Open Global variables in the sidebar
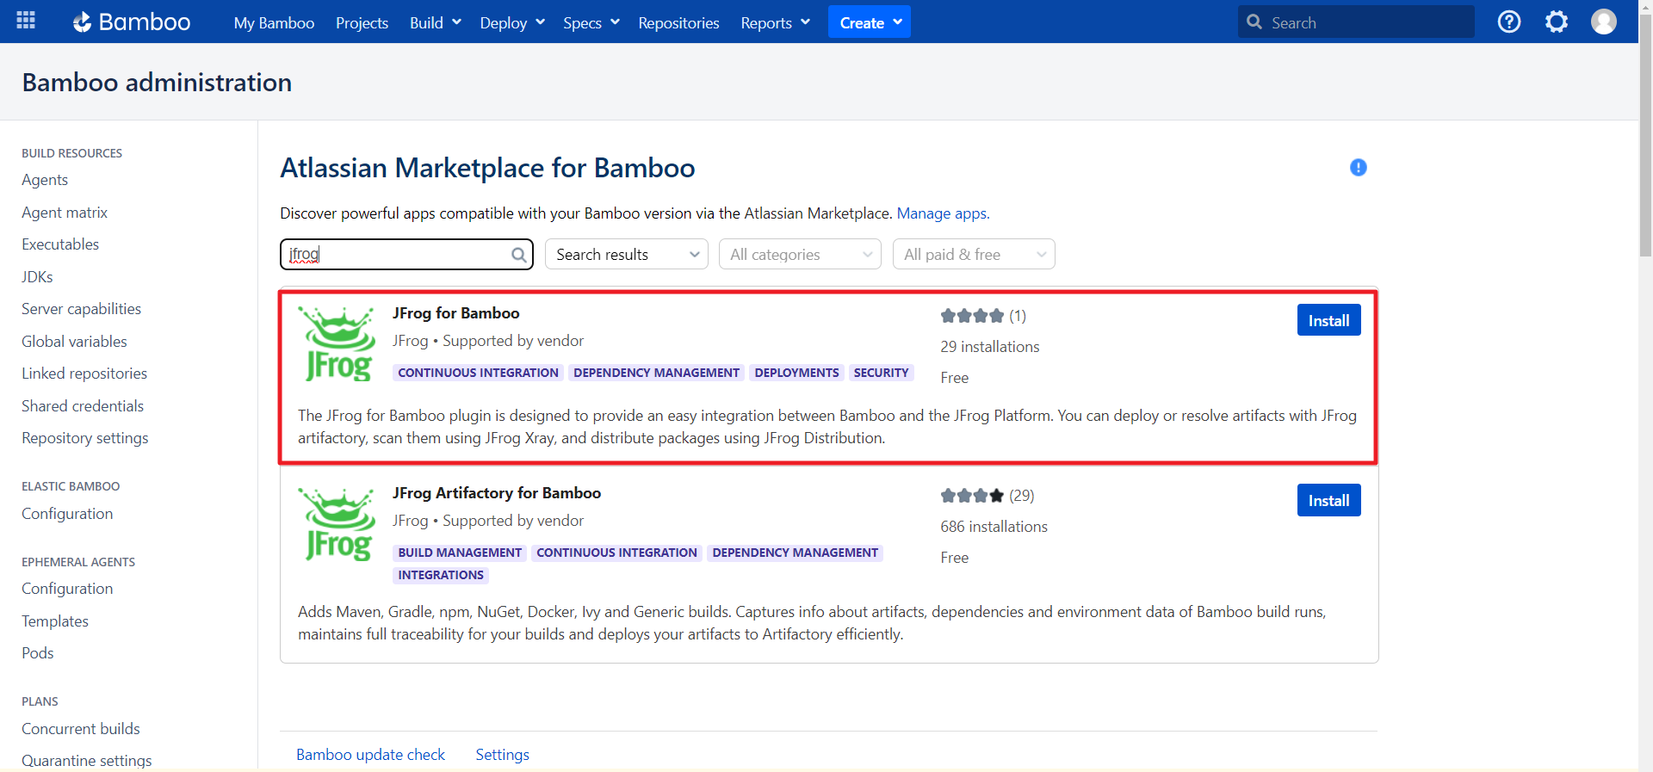This screenshot has height=772, width=1653. pyautogui.click(x=74, y=342)
